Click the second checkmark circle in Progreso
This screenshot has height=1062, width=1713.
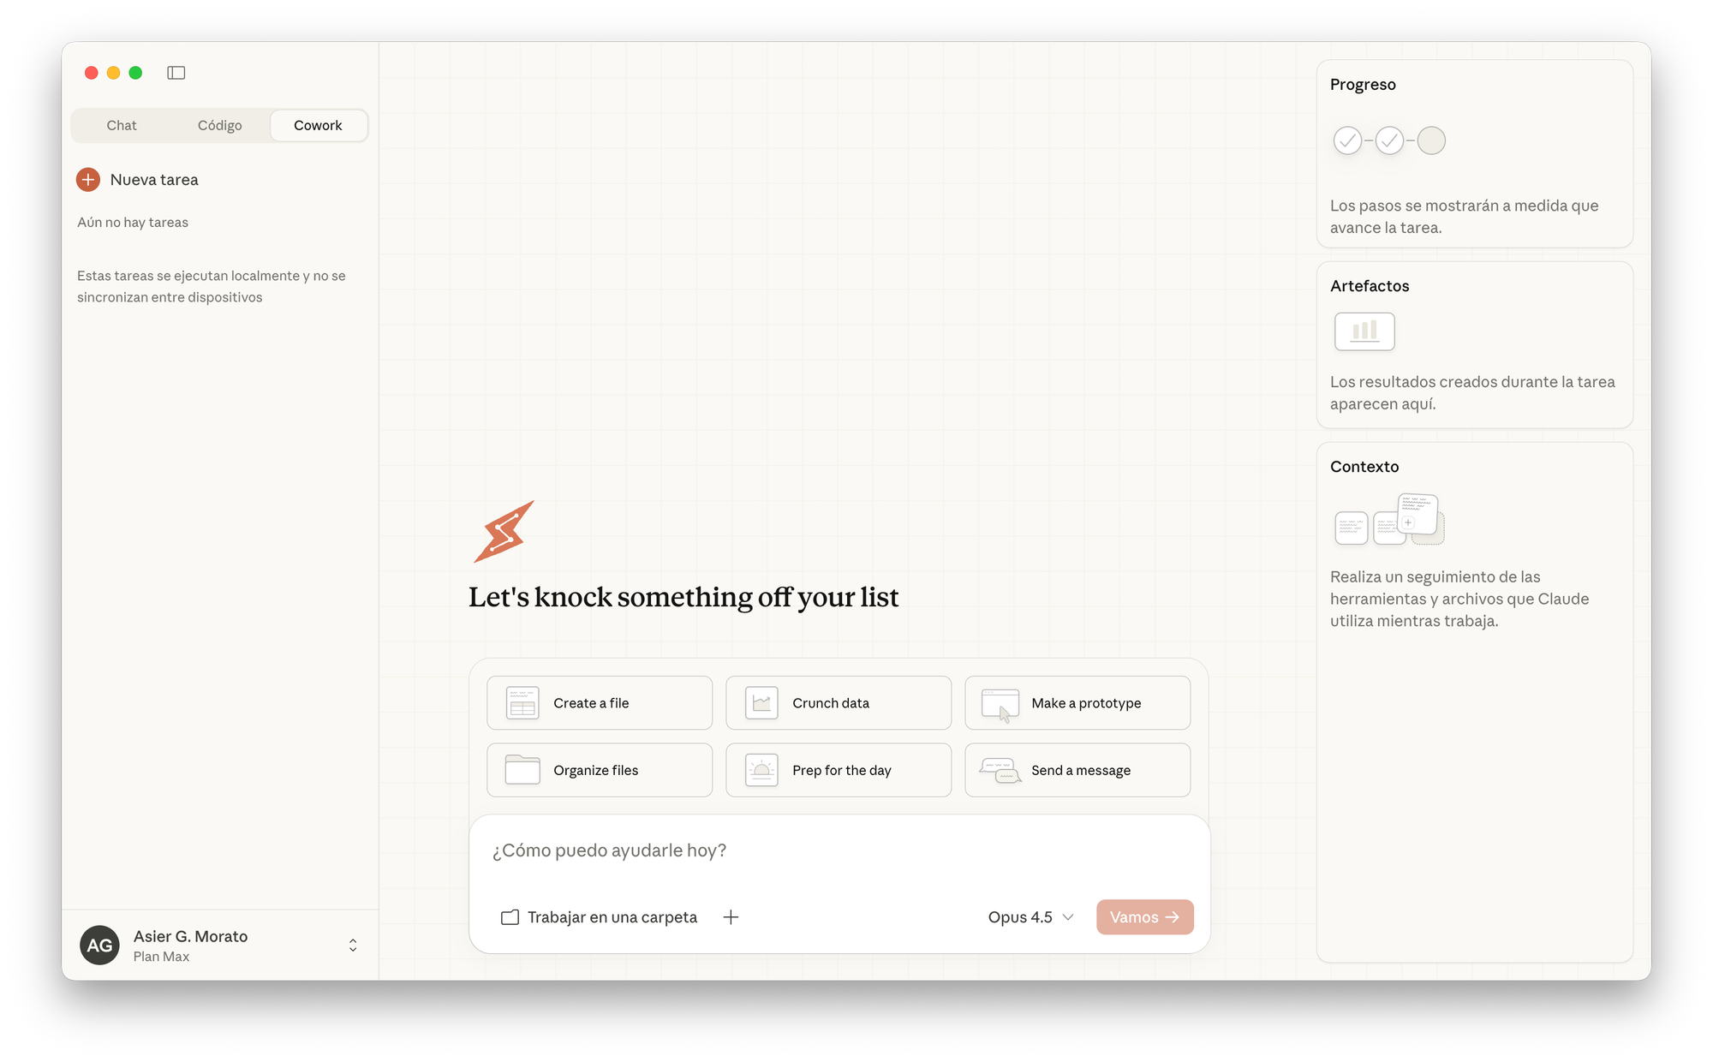click(1389, 140)
